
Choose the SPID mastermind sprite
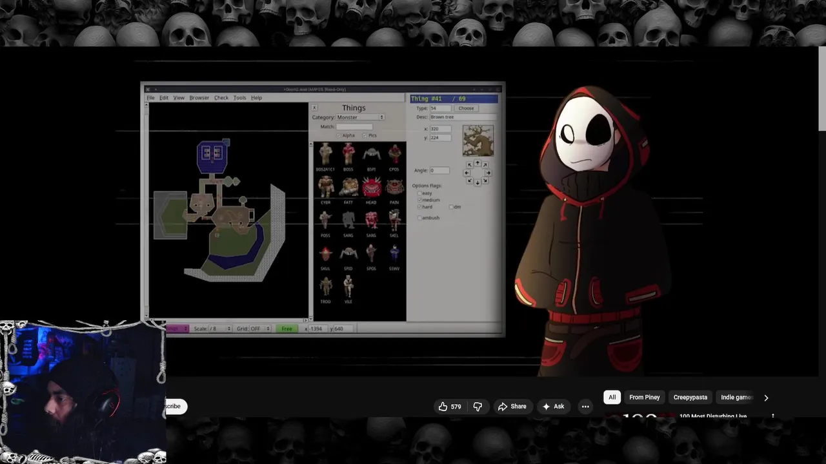(x=348, y=253)
